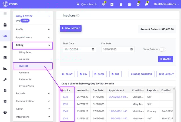Click the New Invoice button

coord(71,28)
